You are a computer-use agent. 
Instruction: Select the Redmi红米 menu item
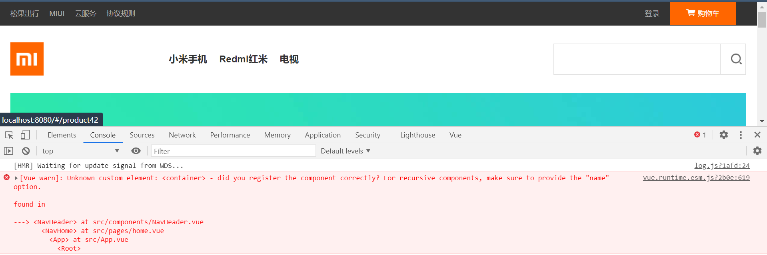[243, 59]
